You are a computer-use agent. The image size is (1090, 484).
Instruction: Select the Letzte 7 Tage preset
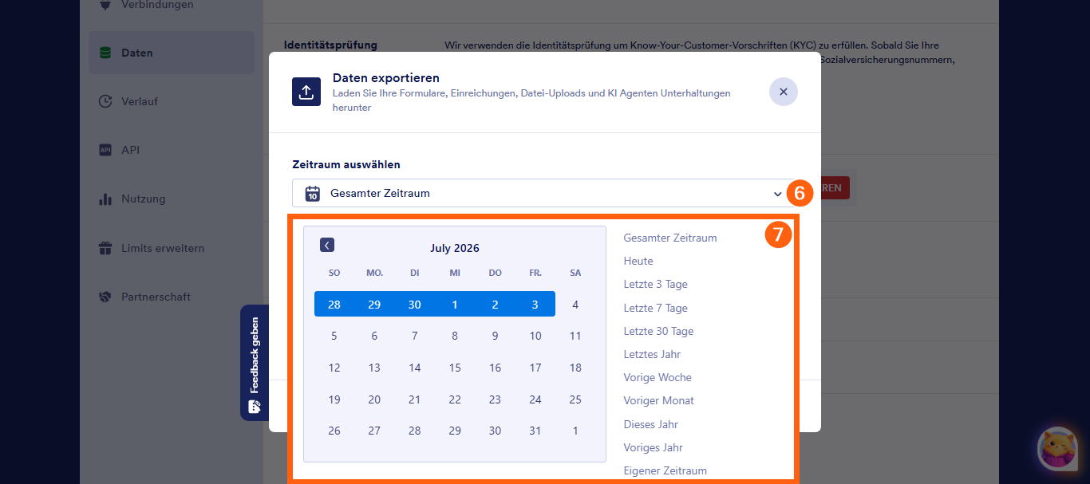(655, 308)
